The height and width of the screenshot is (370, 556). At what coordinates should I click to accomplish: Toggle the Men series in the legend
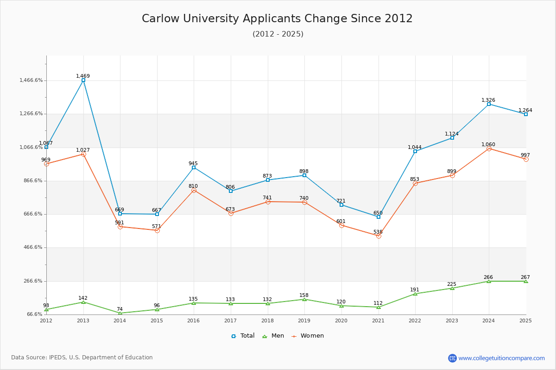pos(273,336)
